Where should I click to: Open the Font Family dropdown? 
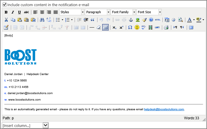pyautogui.click(x=123, y=12)
